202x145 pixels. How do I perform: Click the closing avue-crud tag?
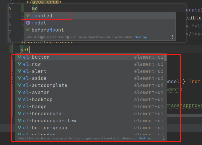click(x=44, y=2)
